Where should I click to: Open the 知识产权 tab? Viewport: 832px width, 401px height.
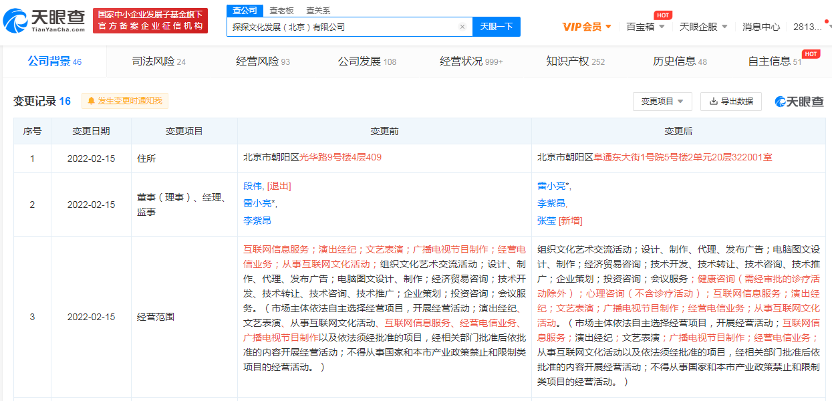click(x=575, y=61)
